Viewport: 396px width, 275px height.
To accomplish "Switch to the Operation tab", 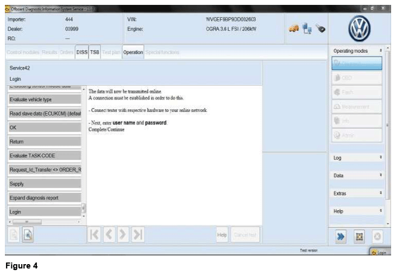I will 133,52.
